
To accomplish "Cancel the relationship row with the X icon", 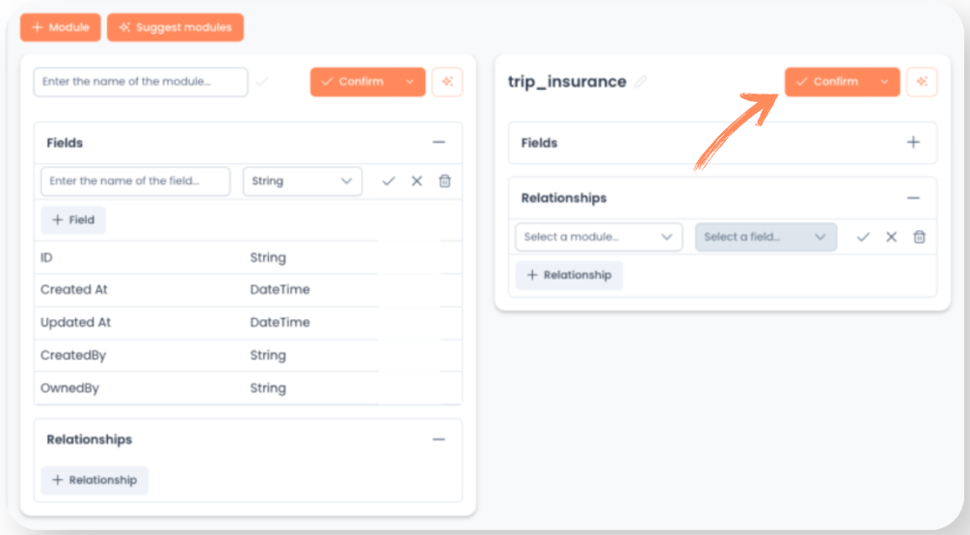I will [891, 237].
